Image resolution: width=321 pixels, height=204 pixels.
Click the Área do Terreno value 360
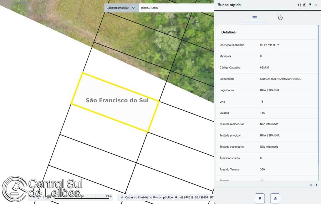click(x=263, y=169)
